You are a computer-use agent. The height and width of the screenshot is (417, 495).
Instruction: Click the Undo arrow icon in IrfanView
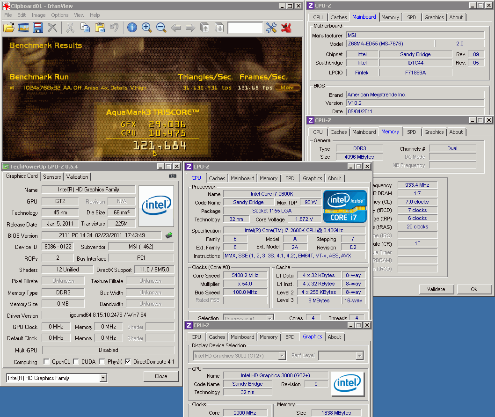click(114, 28)
